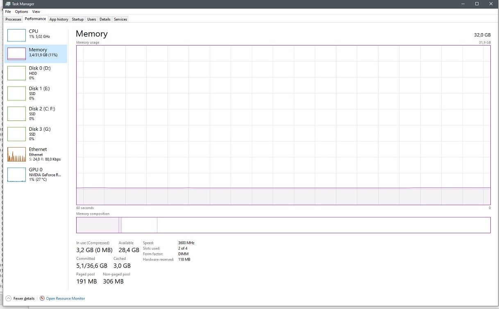
Task: Select the Disk 0 (D:) graph thumbnail
Action: tap(16, 73)
